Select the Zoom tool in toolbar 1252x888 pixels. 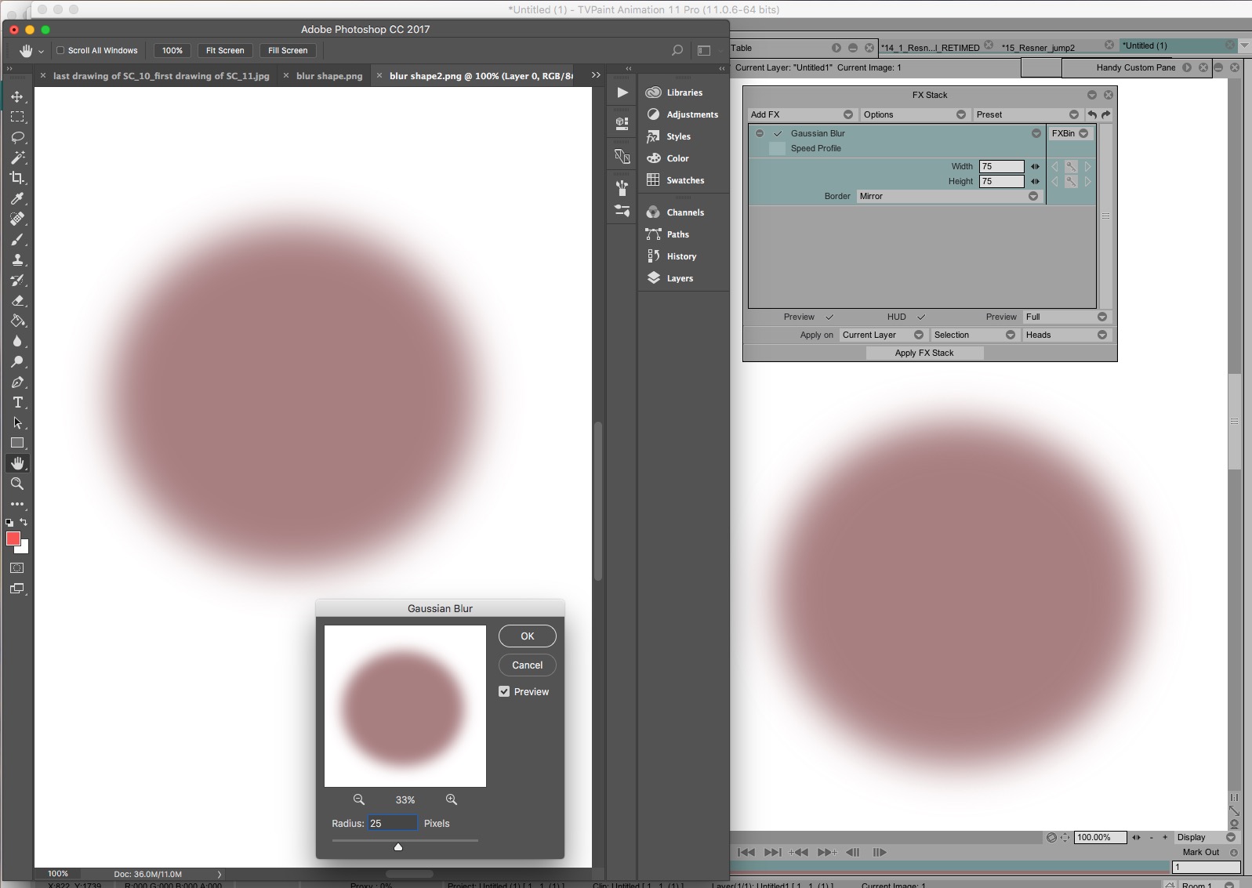click(17, 484)
